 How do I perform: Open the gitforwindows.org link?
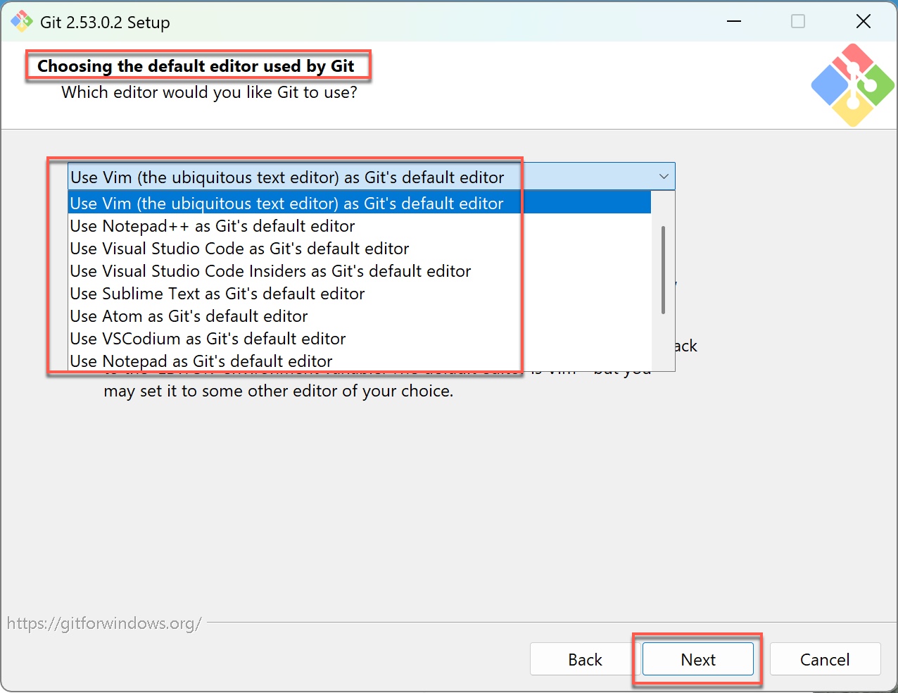[104, 623]
